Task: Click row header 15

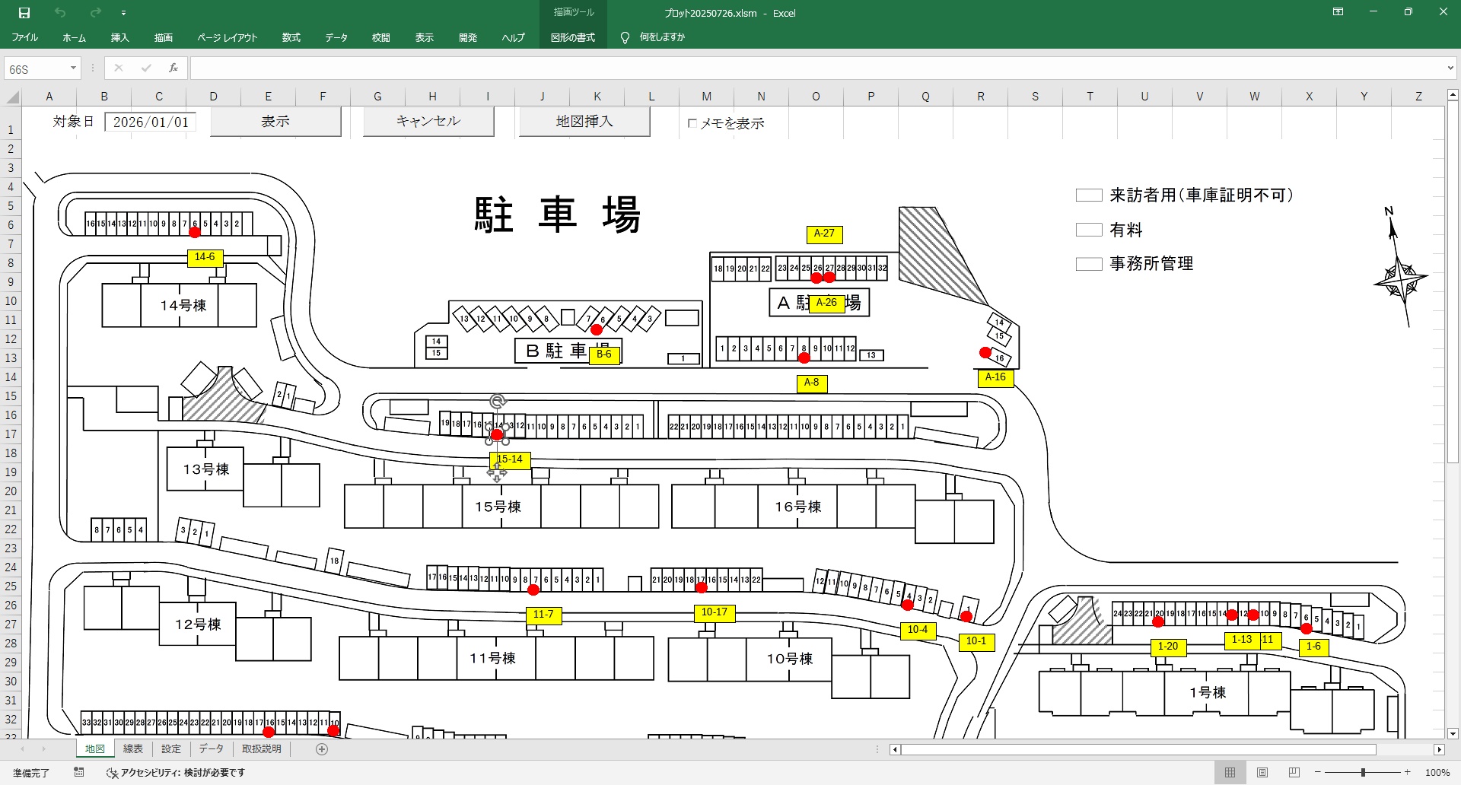Action: point(11,396)
